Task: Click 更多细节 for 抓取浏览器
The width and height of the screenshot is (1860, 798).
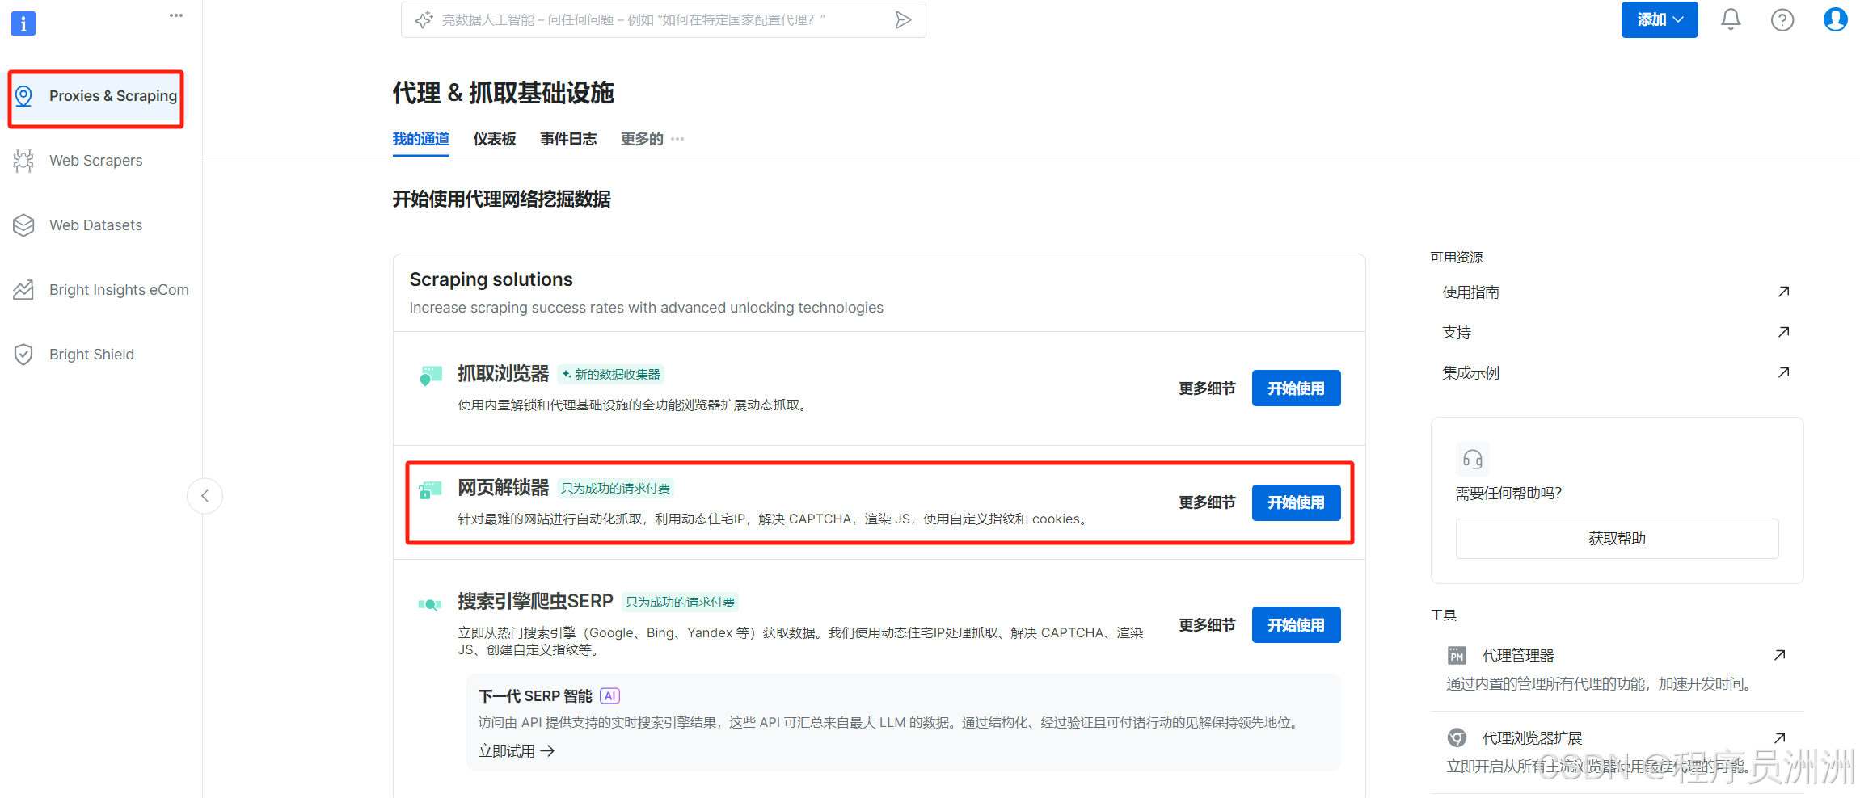Action: click(1207, 388)
